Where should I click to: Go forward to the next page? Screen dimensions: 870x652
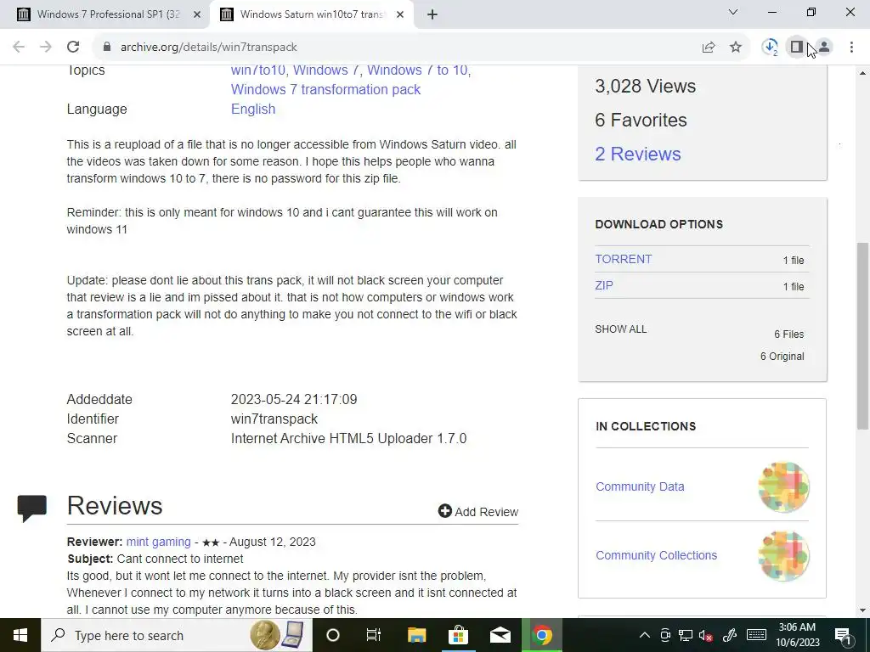pyautogui.click(x=46, y=48)
